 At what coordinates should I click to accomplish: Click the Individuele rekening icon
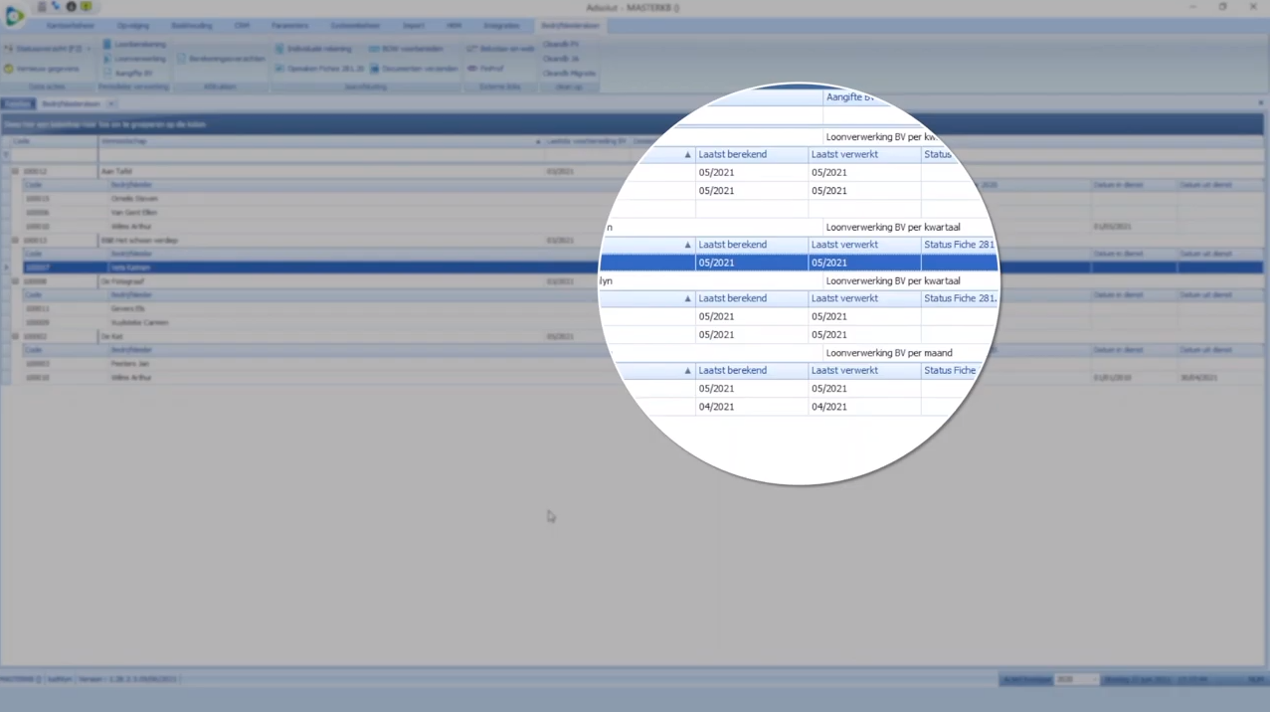279,49
